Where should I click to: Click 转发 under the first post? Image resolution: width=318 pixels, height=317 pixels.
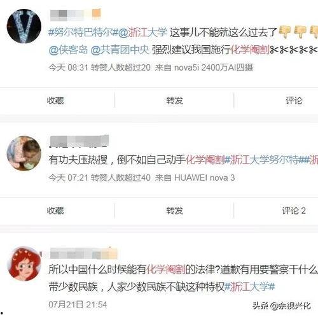(x=174, y=101)
